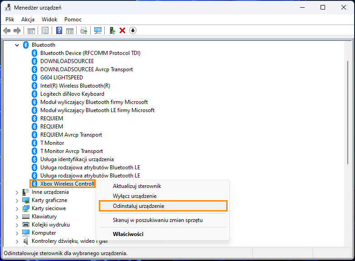The image size is (355, 261).
Task: Click the vertical scrollbar thumb
Action: pyautogui.click(x=348, y=113)
